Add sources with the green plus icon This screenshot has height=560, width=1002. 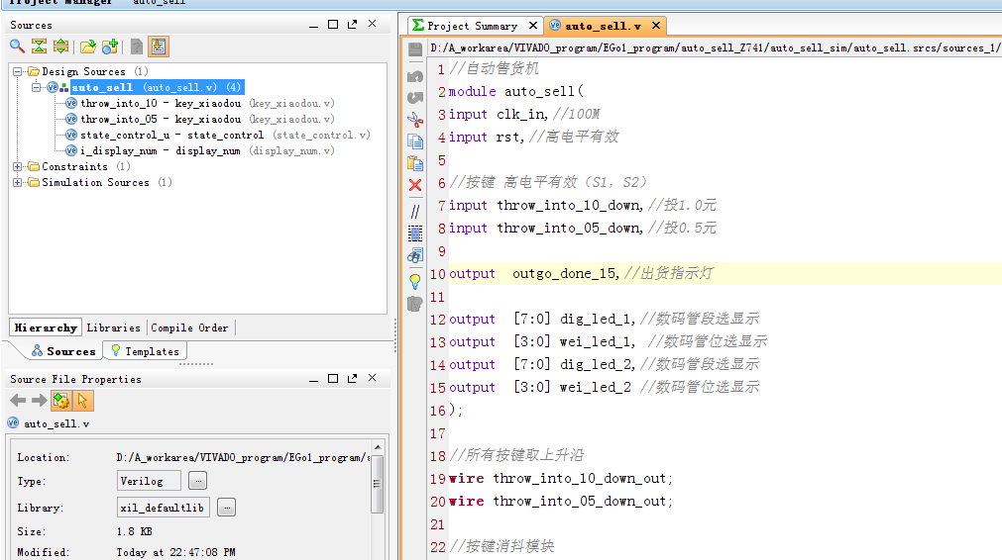coord(110,46)
